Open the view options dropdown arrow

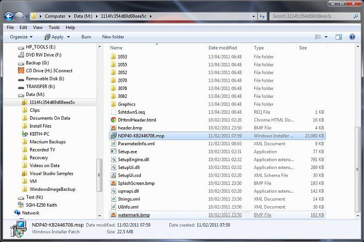[x=326, y=37]
